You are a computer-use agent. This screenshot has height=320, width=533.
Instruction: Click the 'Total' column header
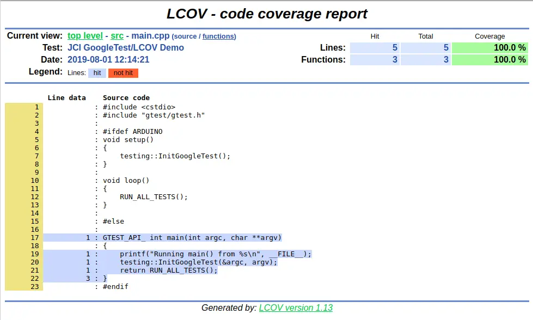426,36
